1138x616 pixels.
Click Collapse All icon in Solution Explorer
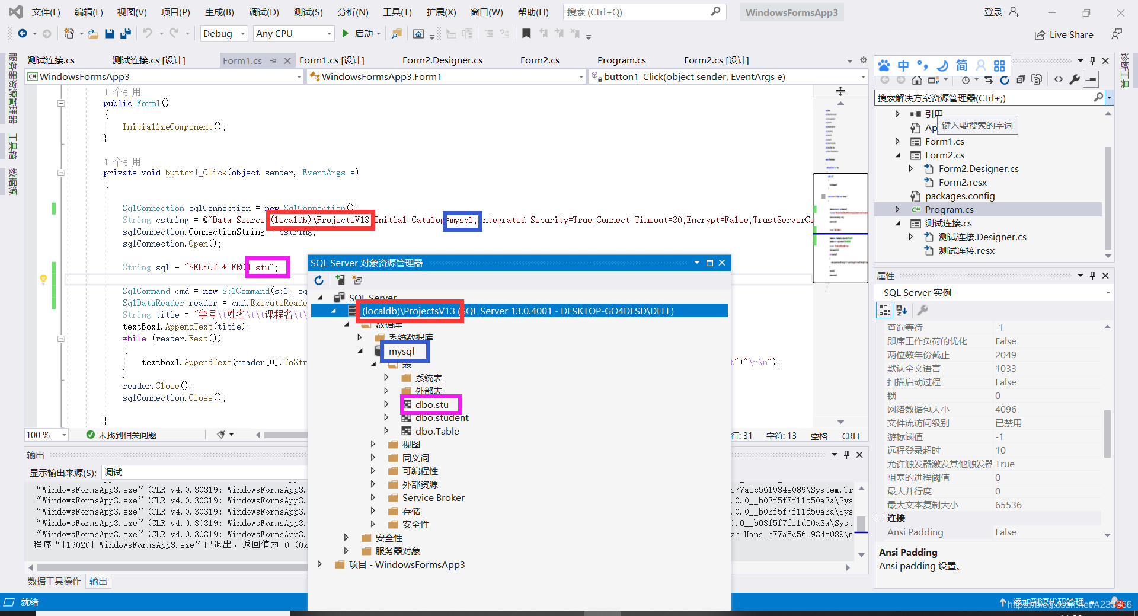pyautogui.click(x=1021, y=80)
